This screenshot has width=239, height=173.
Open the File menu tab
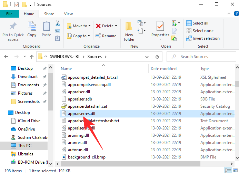9,14
